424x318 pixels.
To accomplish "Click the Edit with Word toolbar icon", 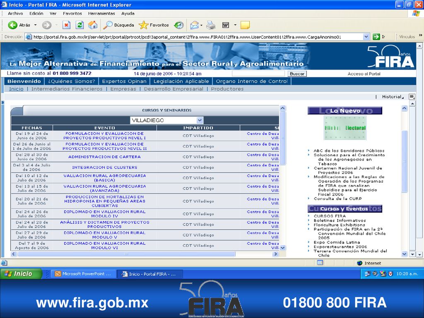I will (226, 25).
